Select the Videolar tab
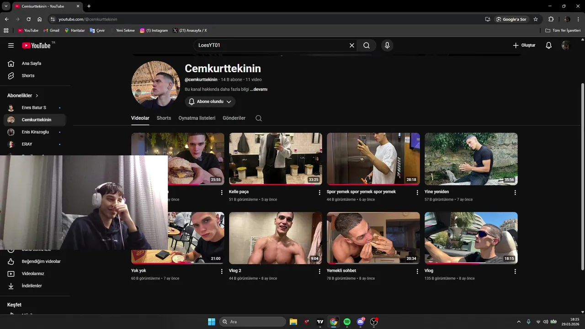Screen dimensions: 585x329 point(140,118)
